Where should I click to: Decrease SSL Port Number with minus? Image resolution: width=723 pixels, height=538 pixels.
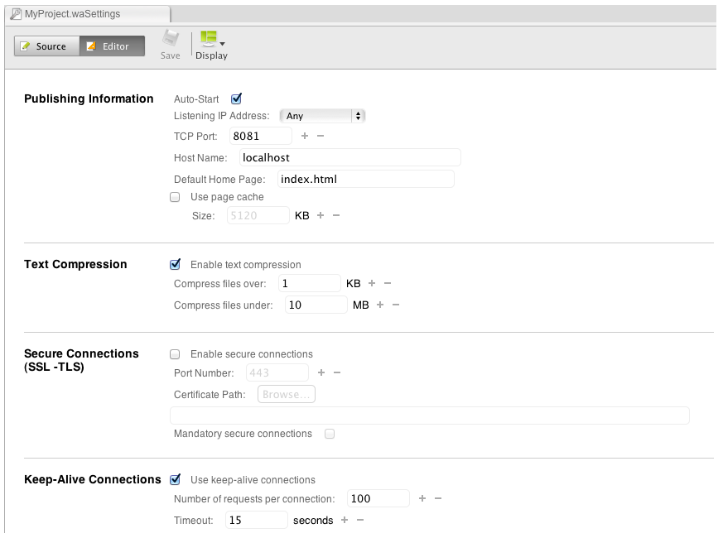click(337, 372)
